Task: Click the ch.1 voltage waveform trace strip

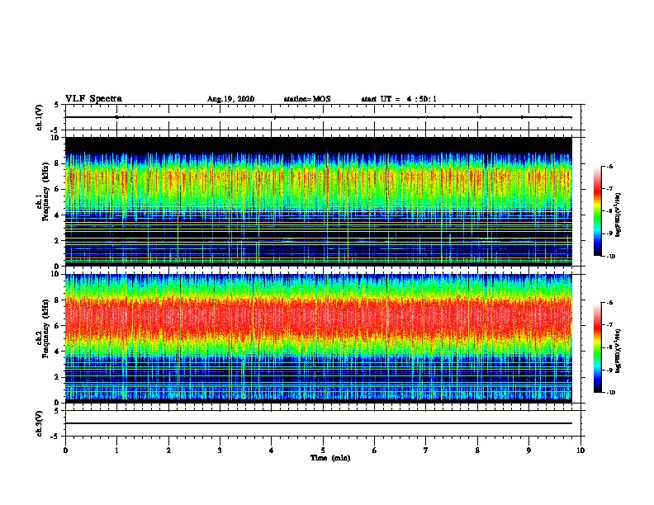Action: 319,117
